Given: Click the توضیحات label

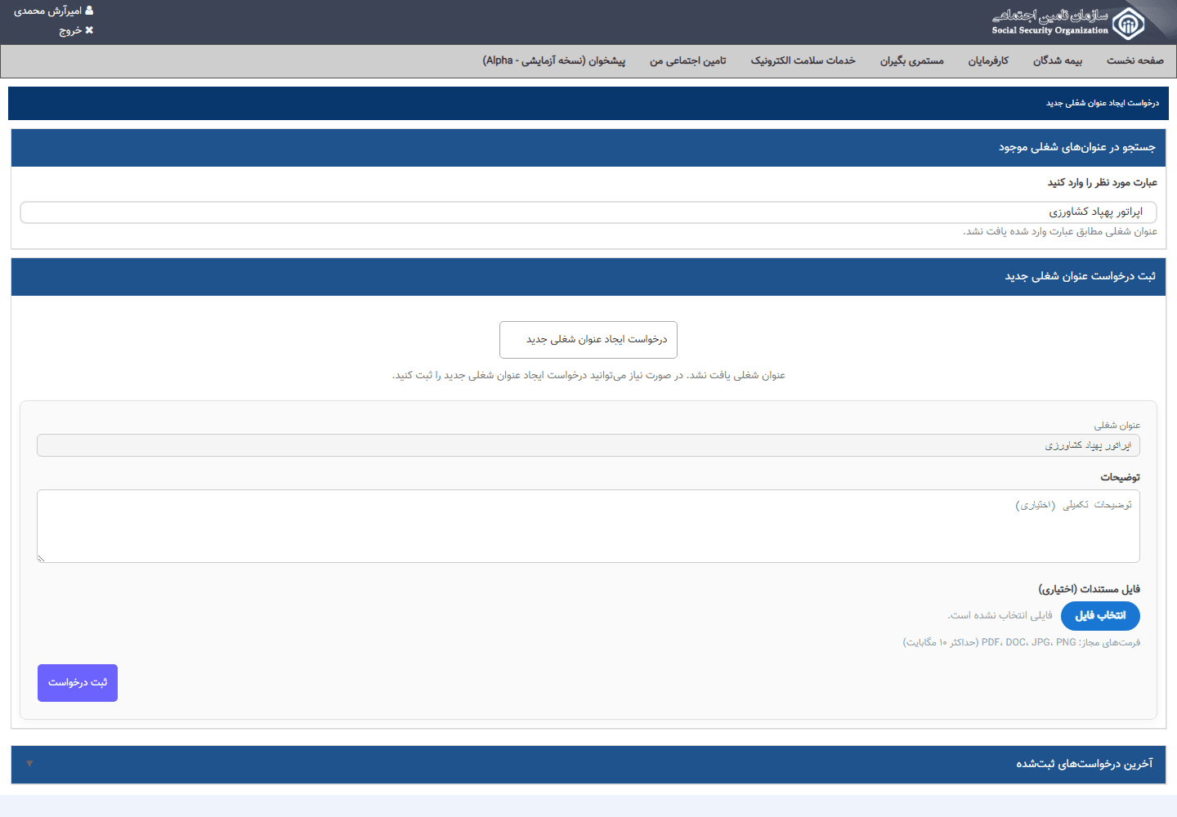Looking at the screenshot, I should click(1120, 477).
